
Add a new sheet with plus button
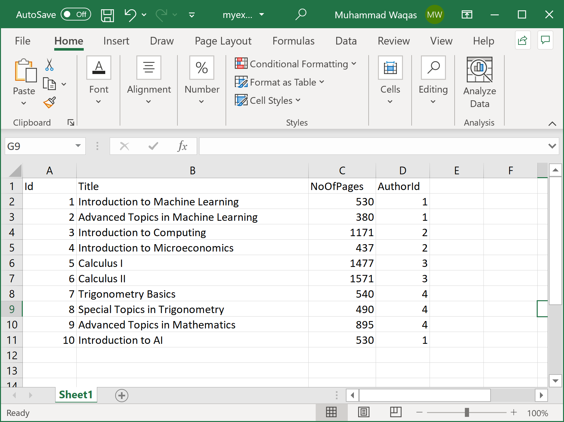coord(122,395)
